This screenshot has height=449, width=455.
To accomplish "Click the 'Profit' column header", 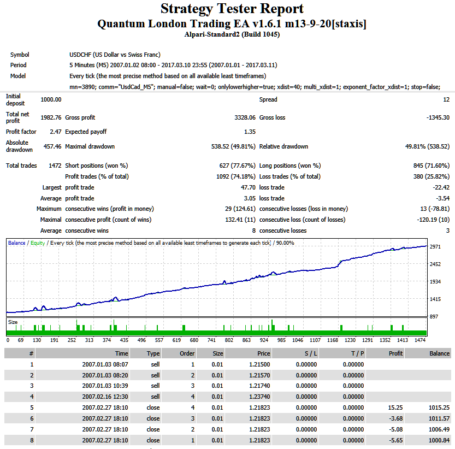I will (385, 353).
